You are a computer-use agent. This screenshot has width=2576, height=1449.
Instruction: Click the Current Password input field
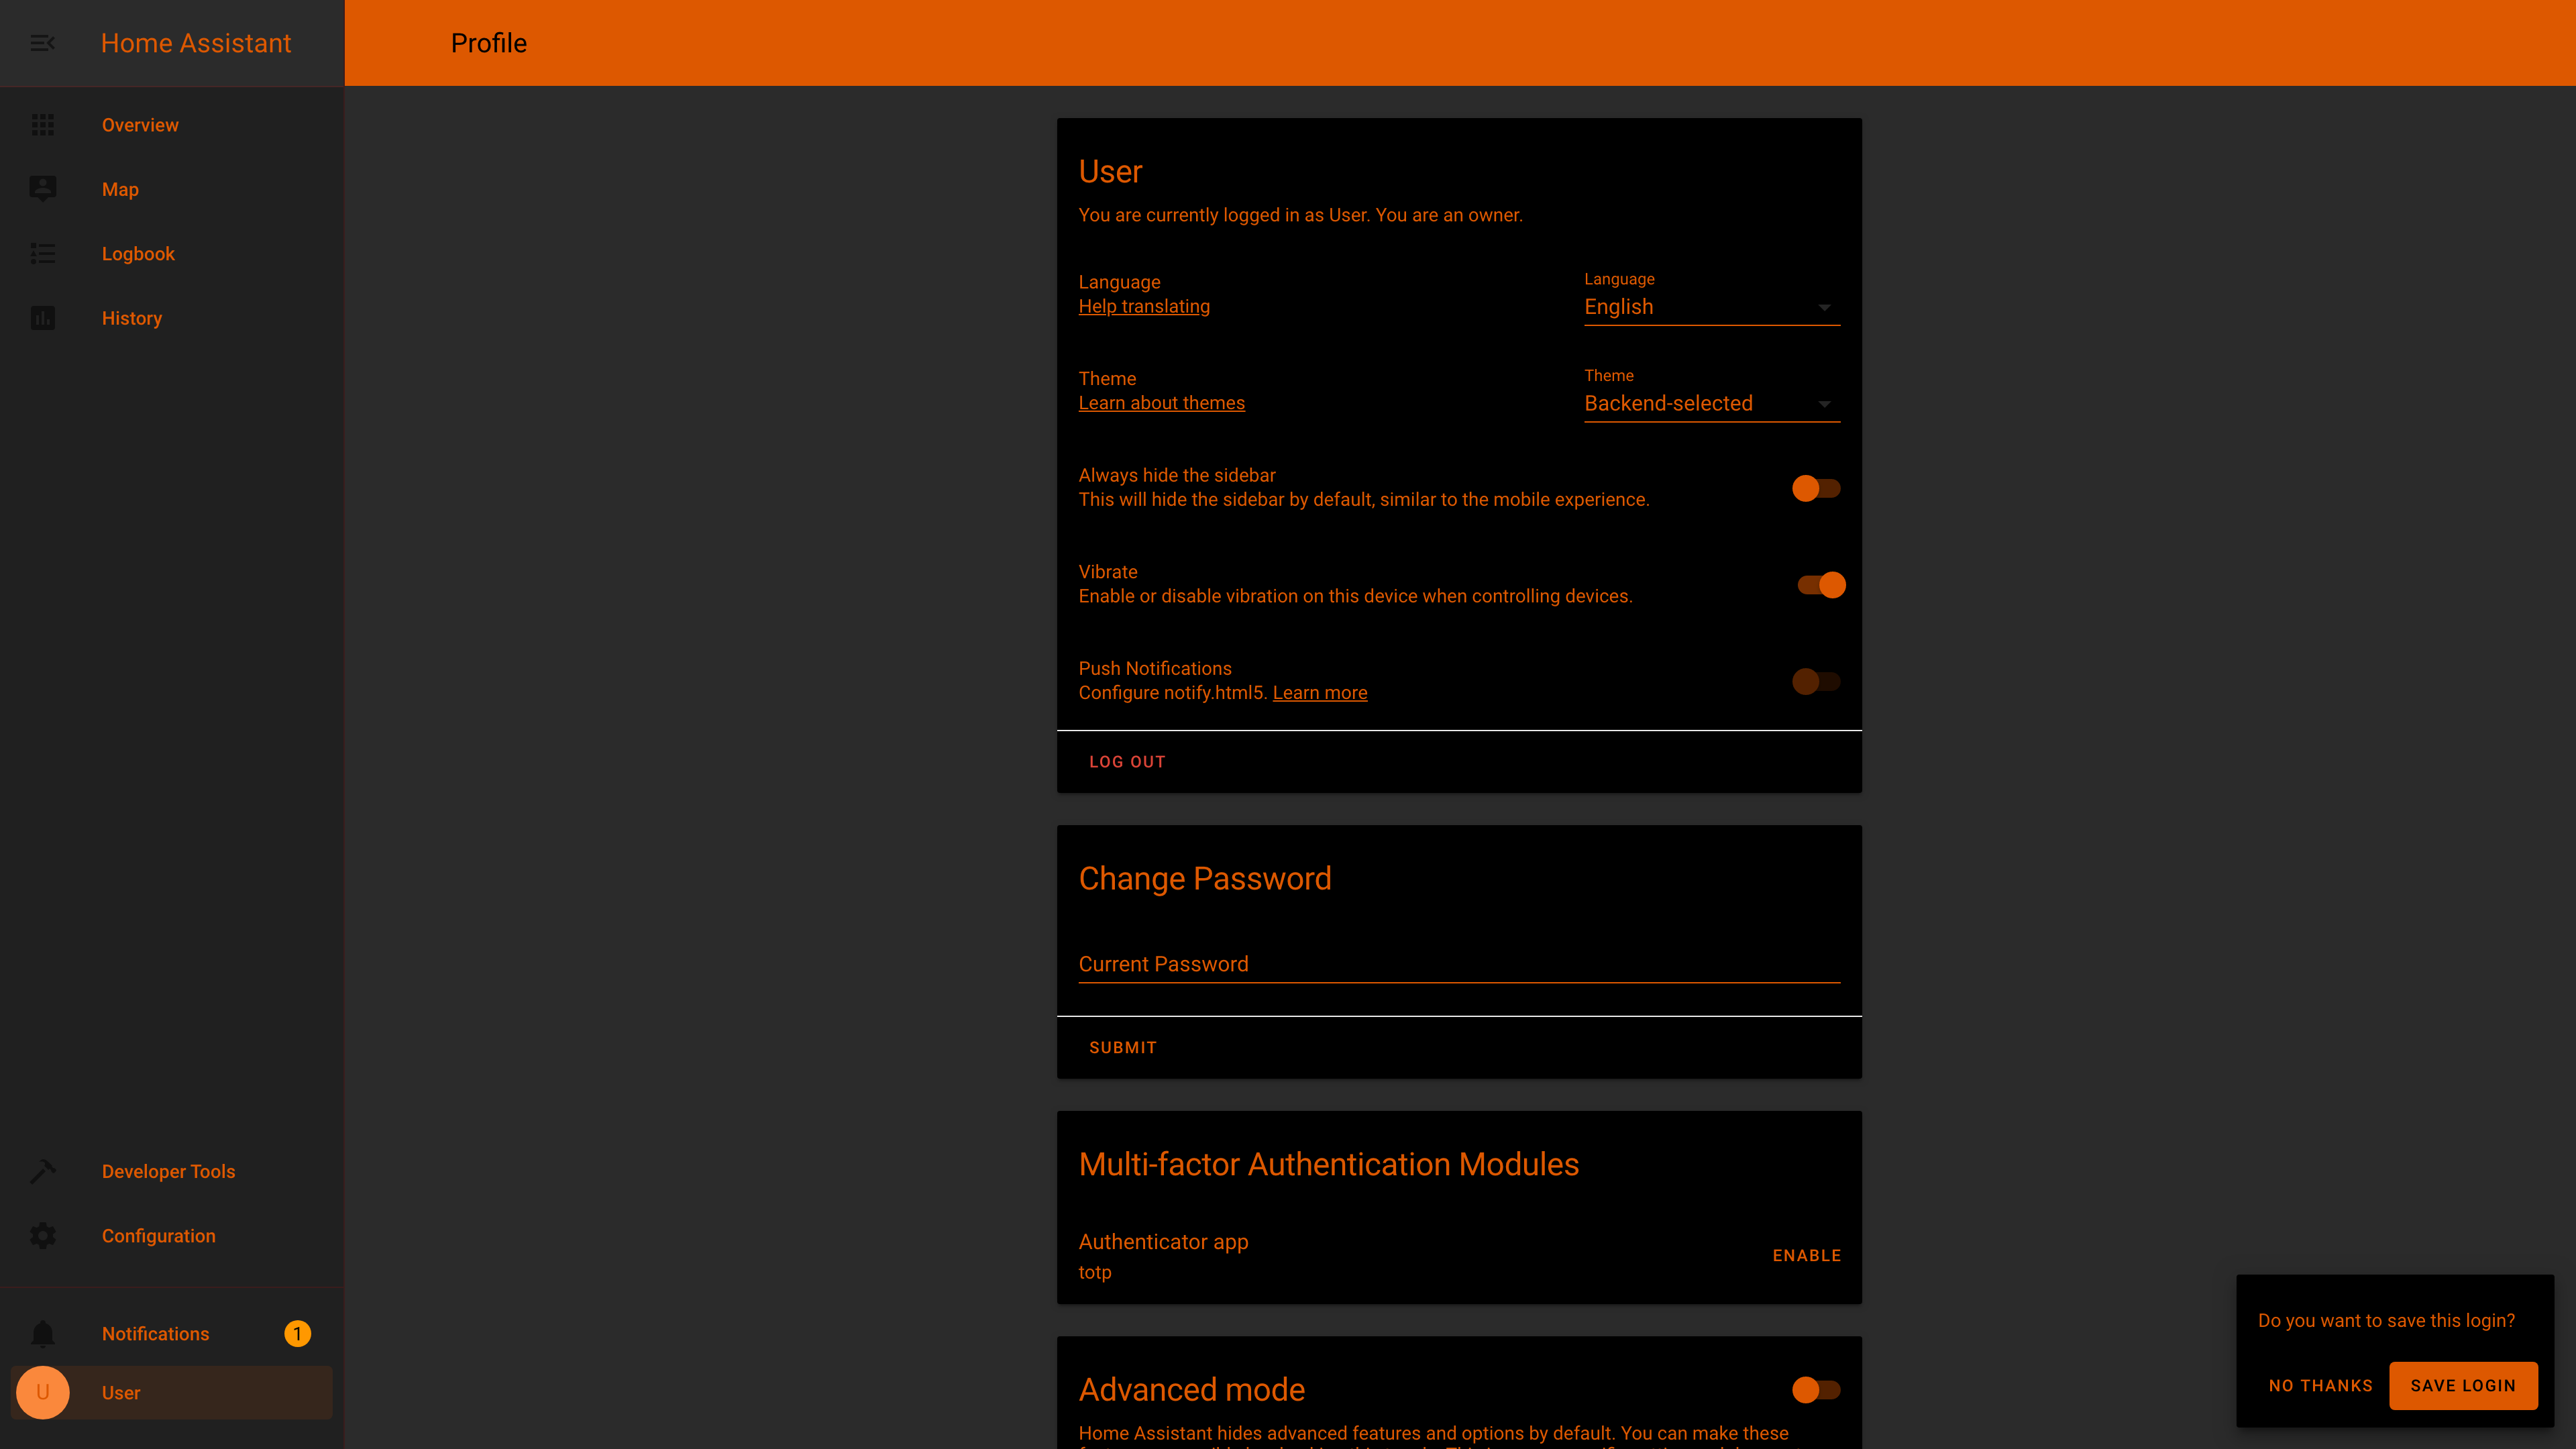click(x=1458, y=964)
